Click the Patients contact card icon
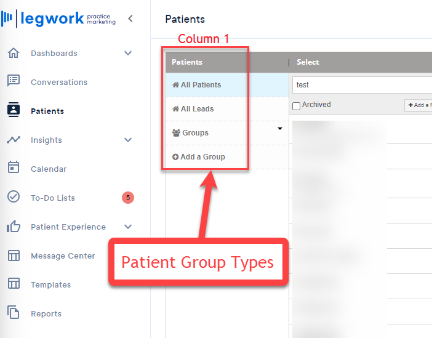Viewport: 432px width, 338px height. pos(14,110)
